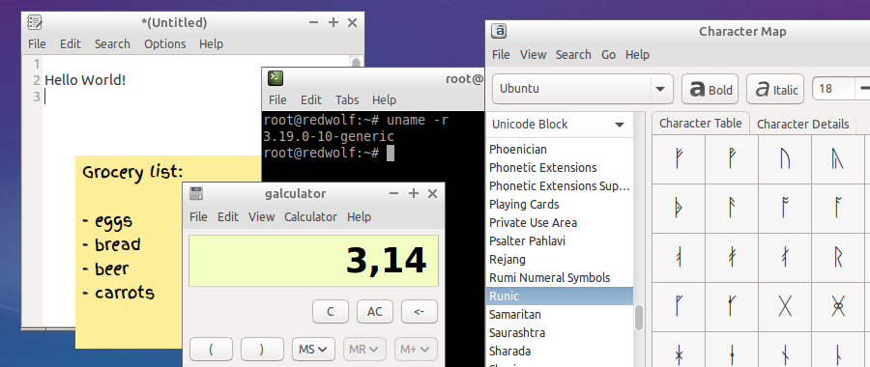
Task: Click the Character Map title bar icon
Action: click(500, 31)
